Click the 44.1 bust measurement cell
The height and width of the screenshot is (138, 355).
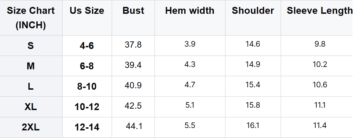134,127
